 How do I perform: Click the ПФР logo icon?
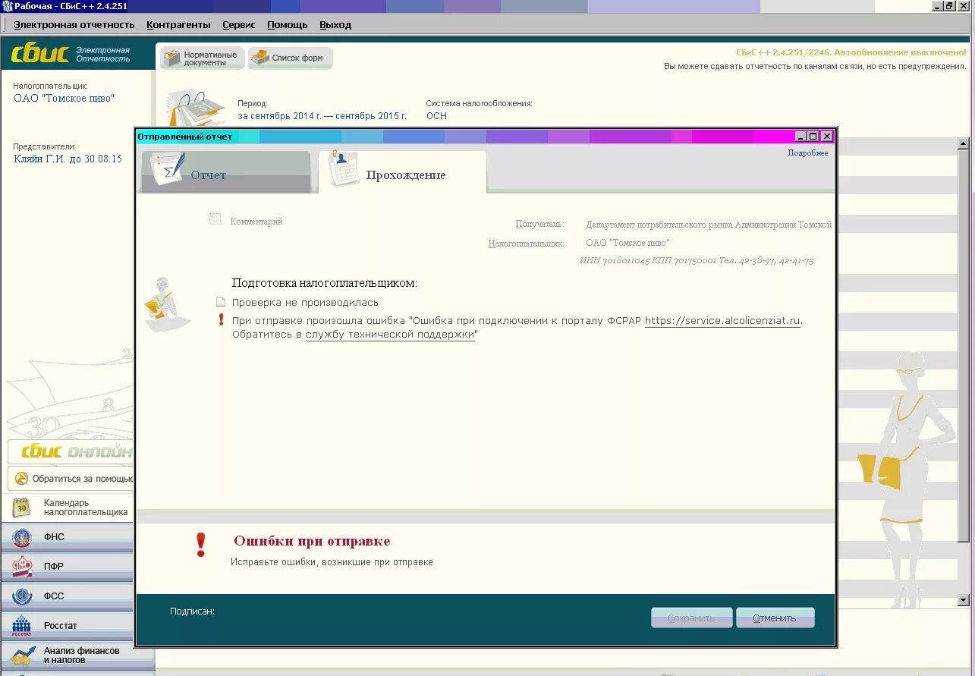pos(22,566)
